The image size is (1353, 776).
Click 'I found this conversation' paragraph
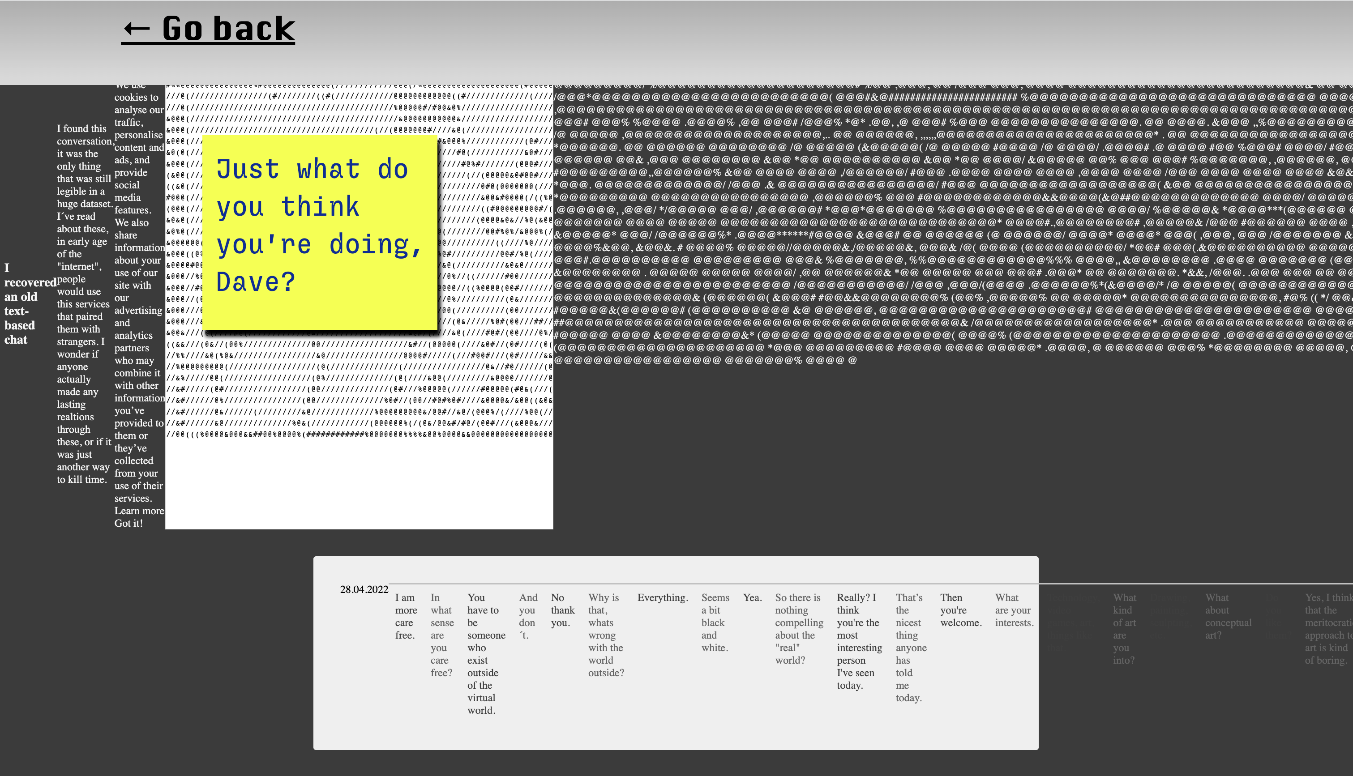tap(84, 304)
